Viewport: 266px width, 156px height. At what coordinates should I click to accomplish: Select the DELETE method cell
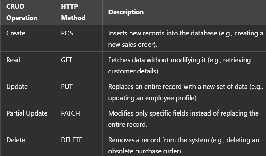coord(71,140)
